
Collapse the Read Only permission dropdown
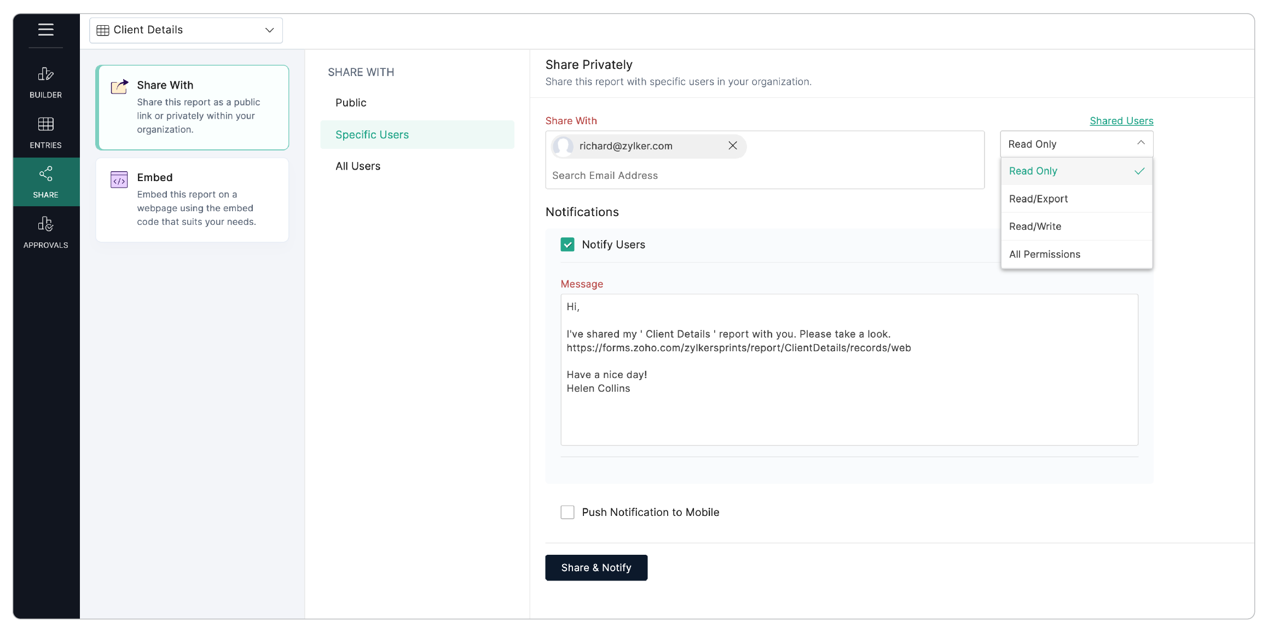pos(1076,144)
